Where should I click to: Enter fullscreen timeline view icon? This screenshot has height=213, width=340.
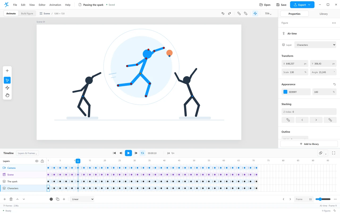tap(334, 153)
